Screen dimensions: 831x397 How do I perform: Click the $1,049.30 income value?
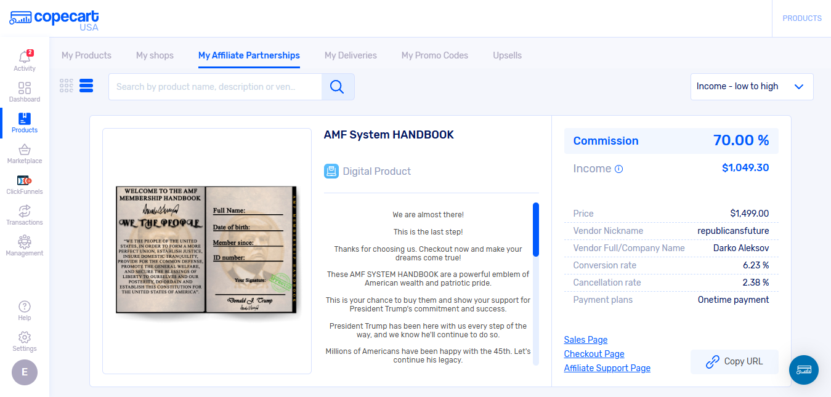point(745,167)
